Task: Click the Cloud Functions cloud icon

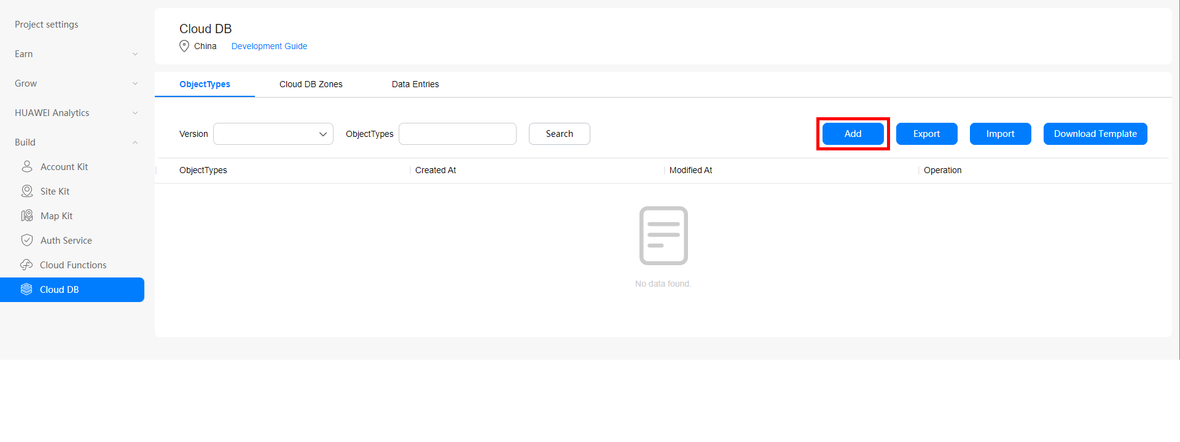Action: (26, 265)
